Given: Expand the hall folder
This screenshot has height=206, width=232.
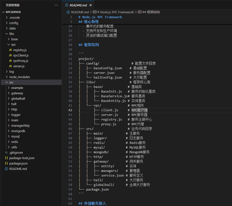Looking at the screenshot, I should (9, 104).
